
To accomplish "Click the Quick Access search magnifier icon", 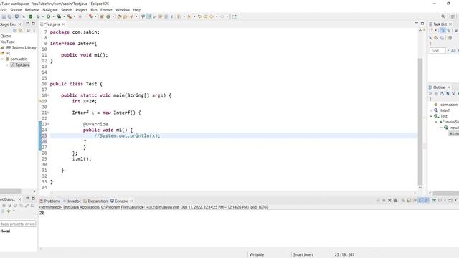I will point(443,16).
